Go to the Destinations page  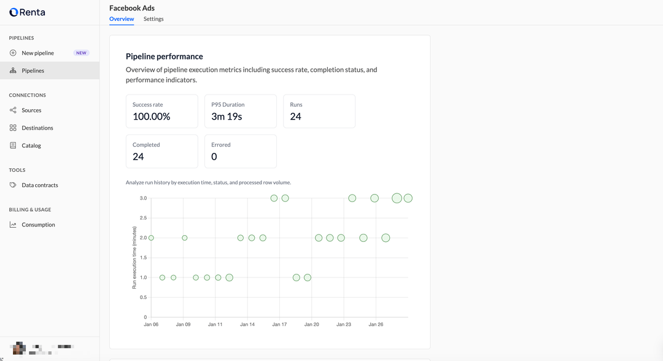[x=37, y=128]
